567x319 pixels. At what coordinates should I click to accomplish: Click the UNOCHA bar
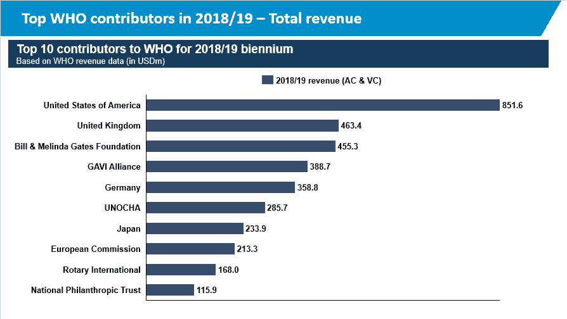(205, 208)
